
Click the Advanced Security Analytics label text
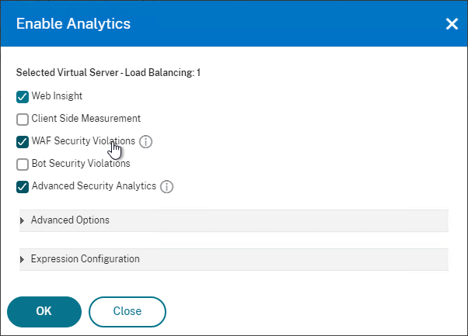click(94, 186)
